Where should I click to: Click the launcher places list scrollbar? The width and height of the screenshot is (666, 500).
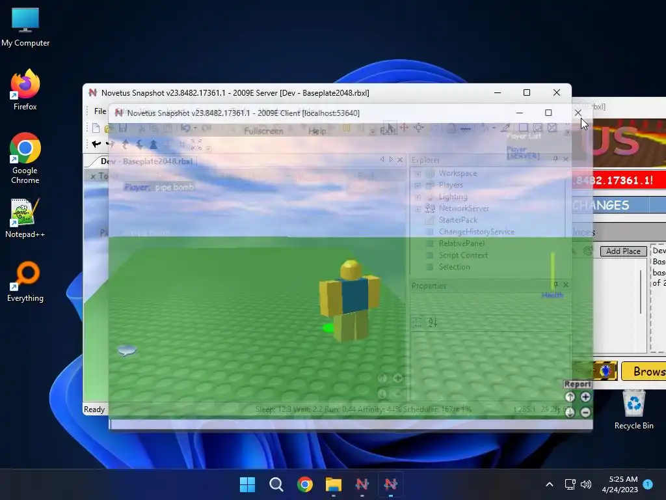[x=641, y=292]
